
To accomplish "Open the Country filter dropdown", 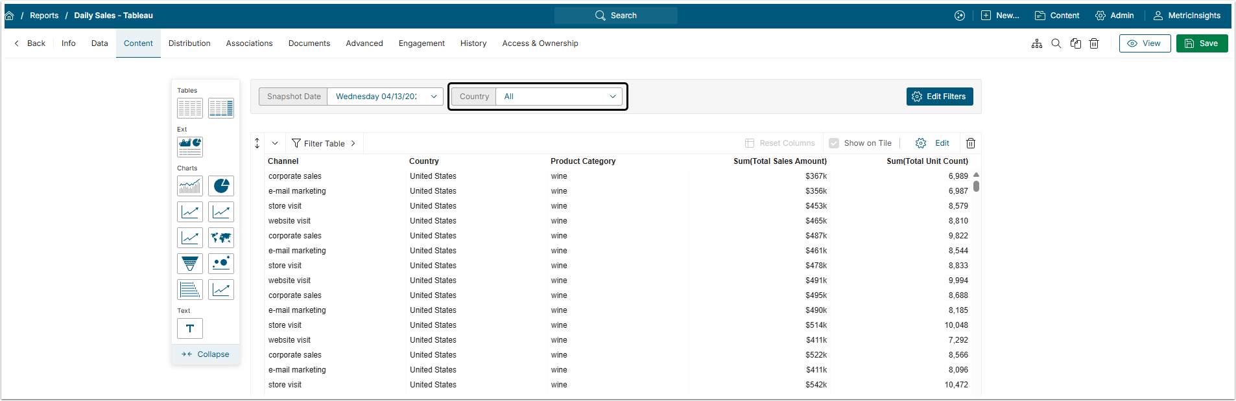I will 559,97.
